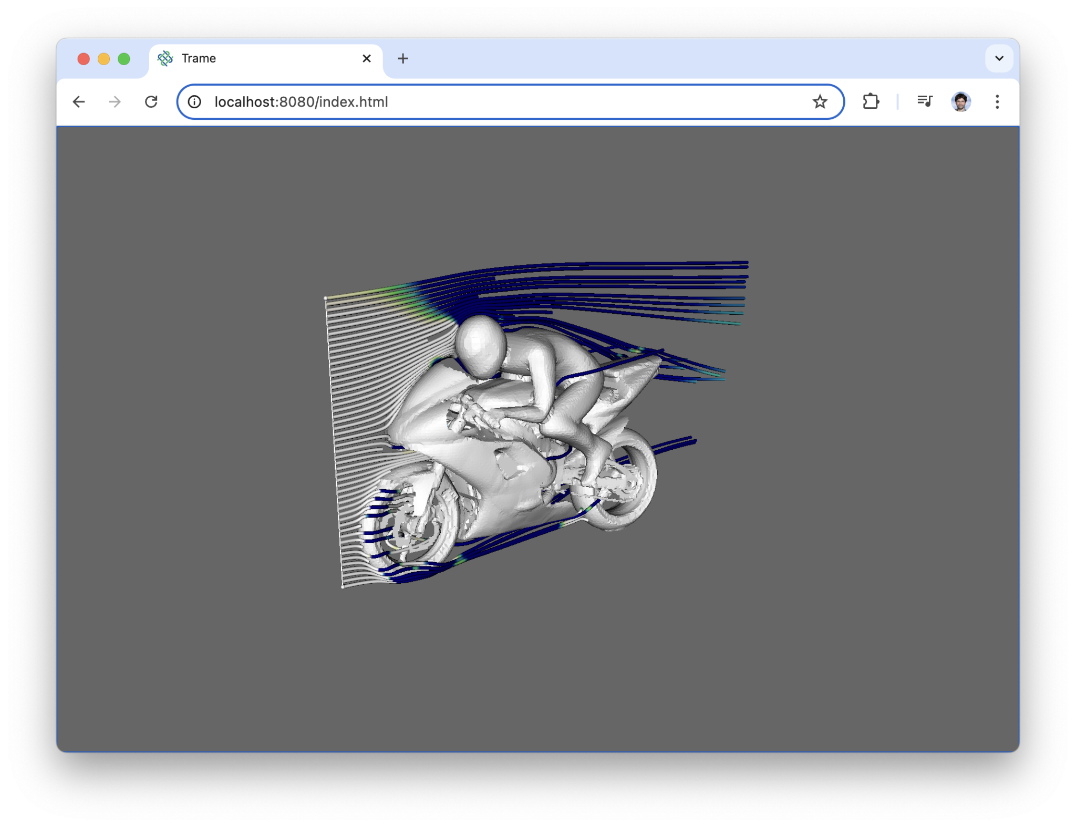1076x827 pixels.
Task: Open the Chrome profile avatar
Action: pyautogui.click(x=961, y=101)
